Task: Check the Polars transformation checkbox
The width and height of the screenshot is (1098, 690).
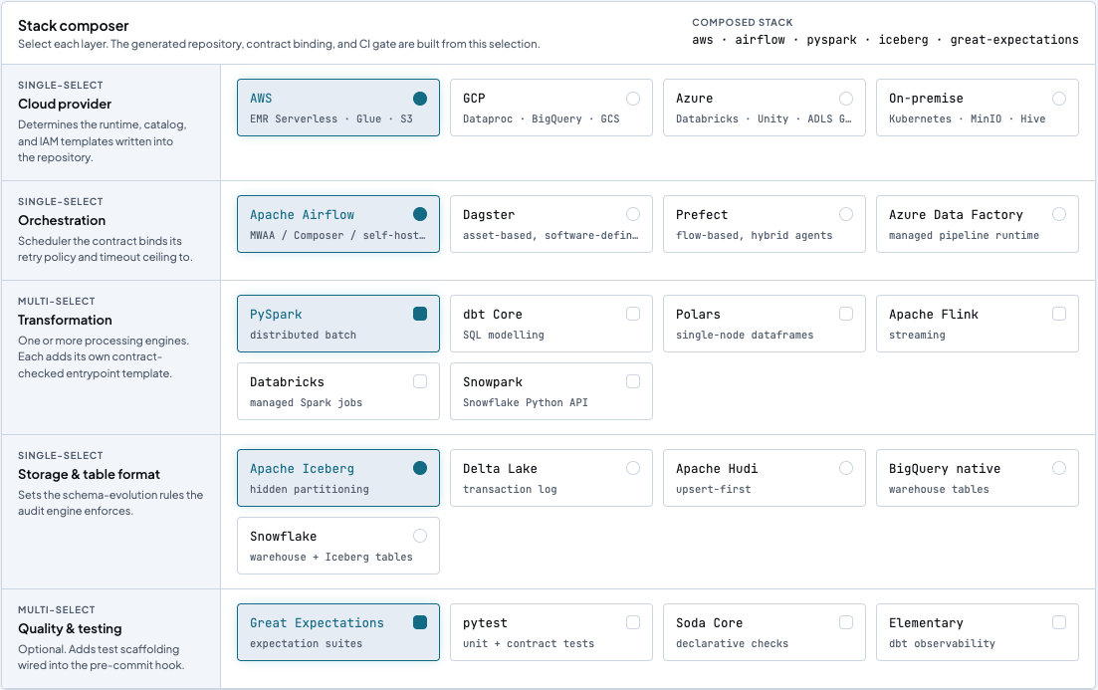Action: coord(846,314)
